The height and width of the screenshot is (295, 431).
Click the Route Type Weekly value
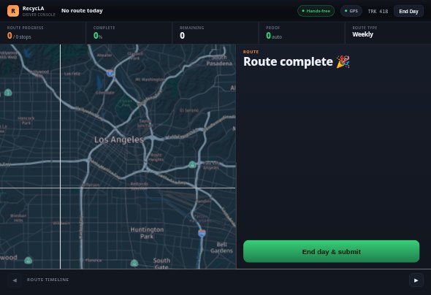[362, 34]
